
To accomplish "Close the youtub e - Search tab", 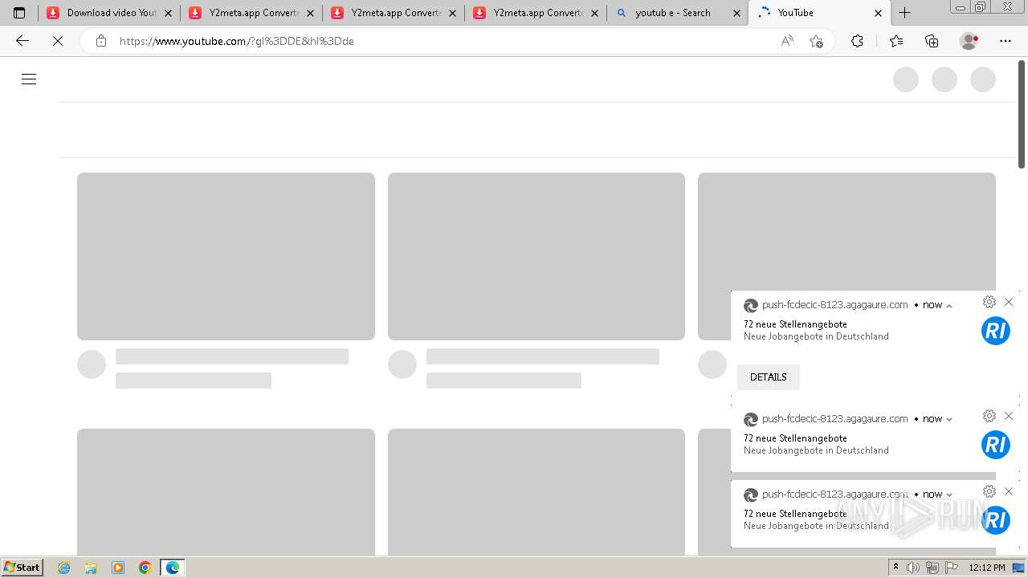I will pos(737,13).
